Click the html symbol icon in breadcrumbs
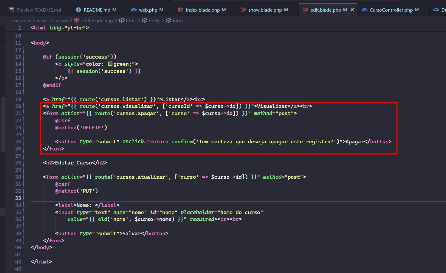 tap(122, 21)
